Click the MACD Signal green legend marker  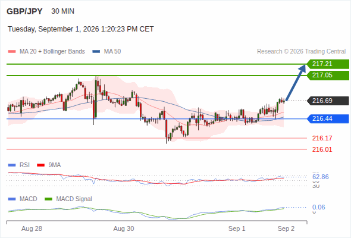[x=48, y=199]
